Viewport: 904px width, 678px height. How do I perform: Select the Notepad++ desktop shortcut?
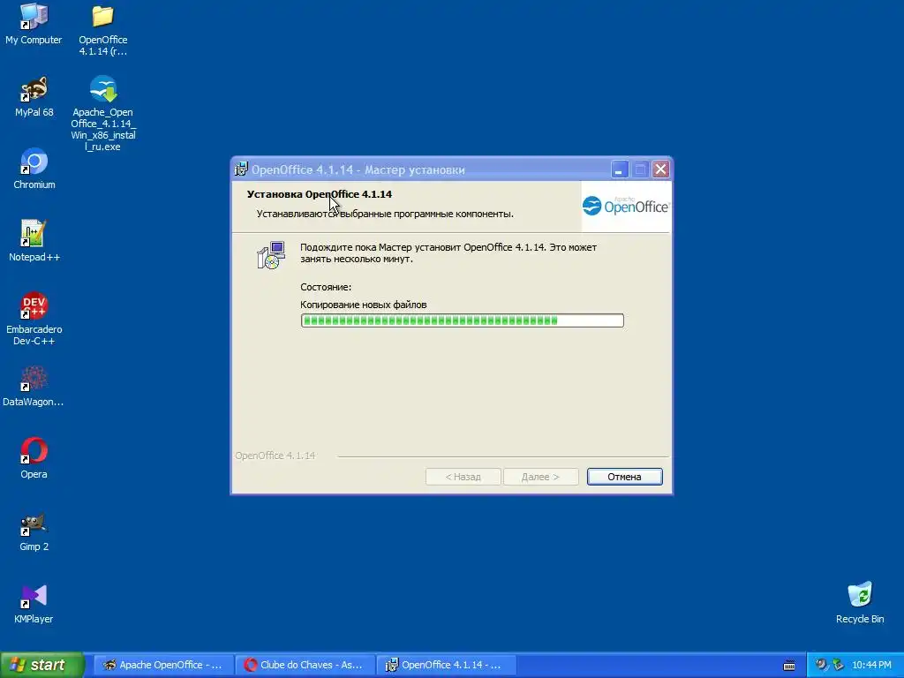tap(34, 241)
